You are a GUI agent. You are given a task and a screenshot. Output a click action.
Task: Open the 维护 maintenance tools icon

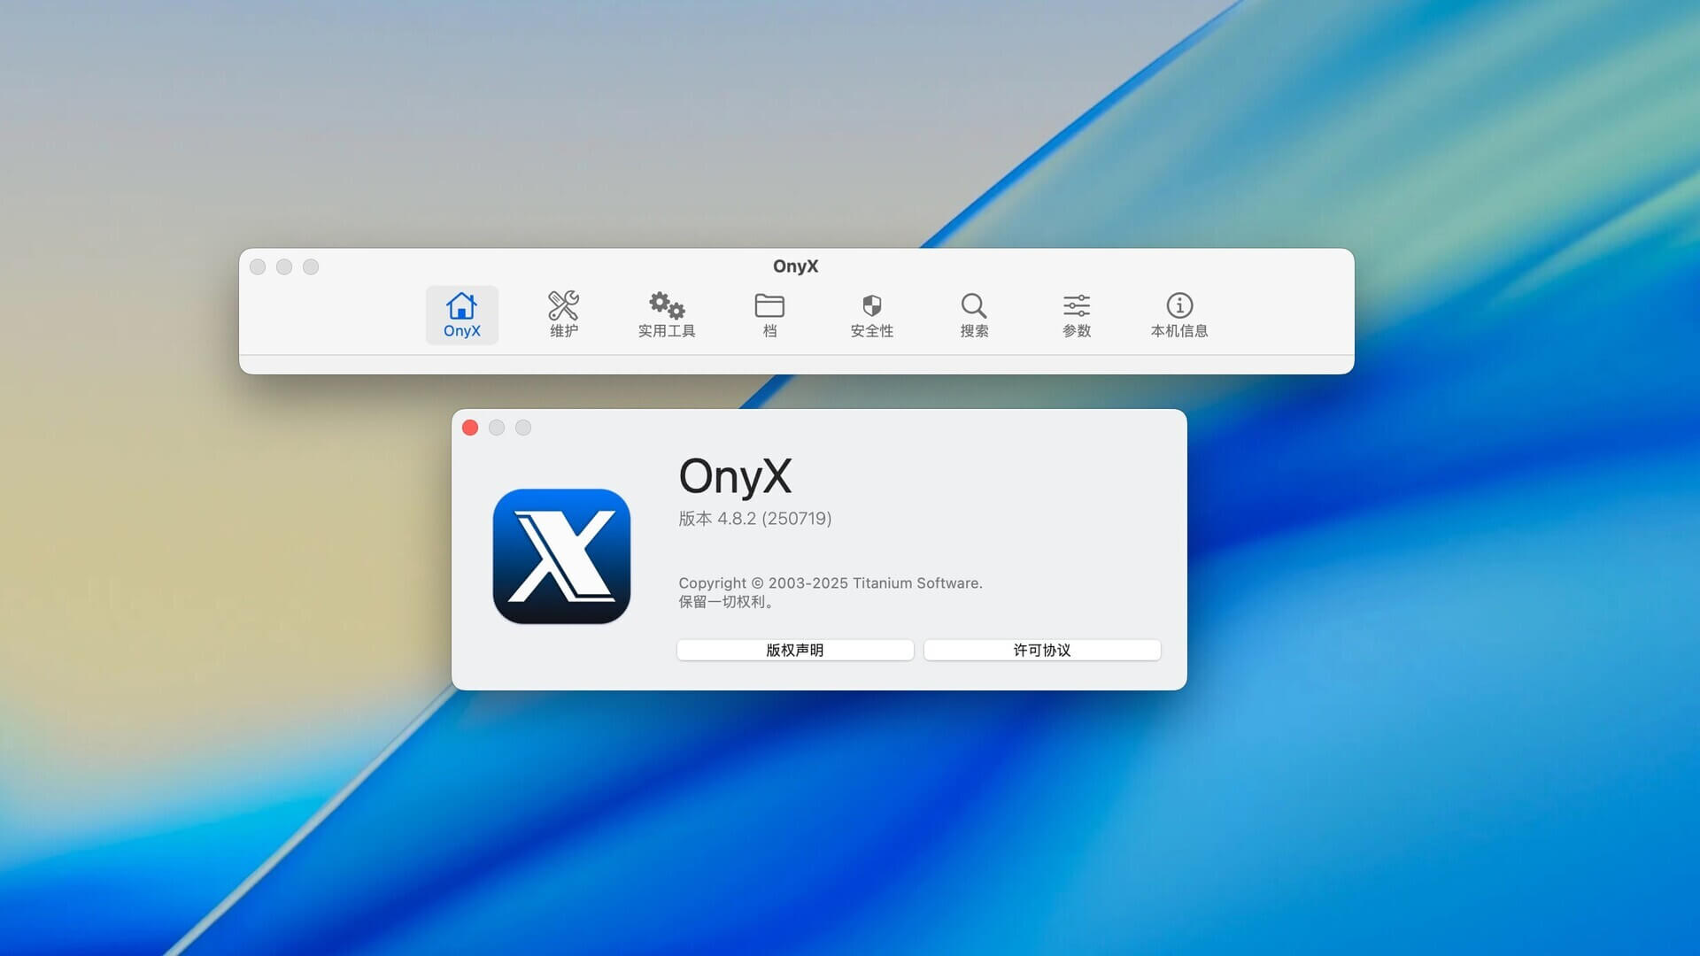[563, 315]
